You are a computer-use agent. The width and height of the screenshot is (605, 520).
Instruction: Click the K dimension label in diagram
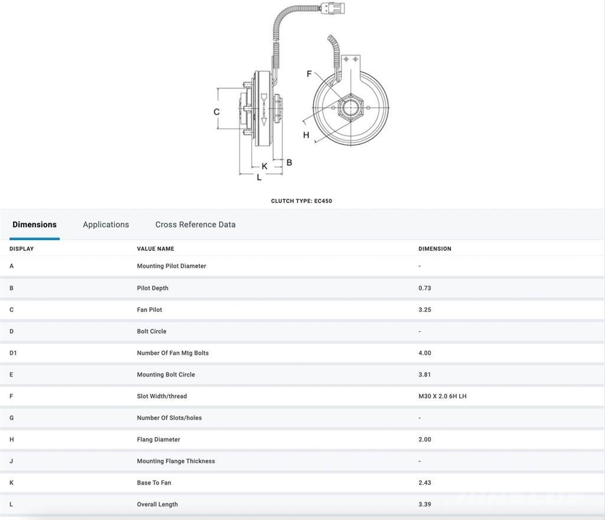pyautogui.click(x=264, y=166)
